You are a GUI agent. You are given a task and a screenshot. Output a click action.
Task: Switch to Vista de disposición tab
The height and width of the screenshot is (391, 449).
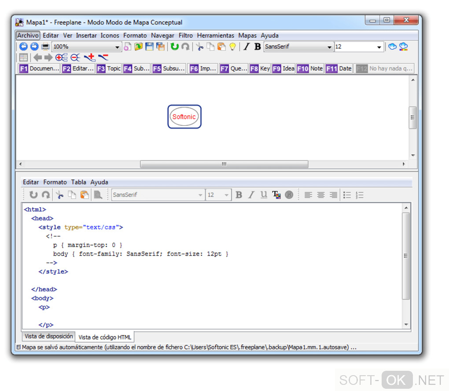point(48,336)
